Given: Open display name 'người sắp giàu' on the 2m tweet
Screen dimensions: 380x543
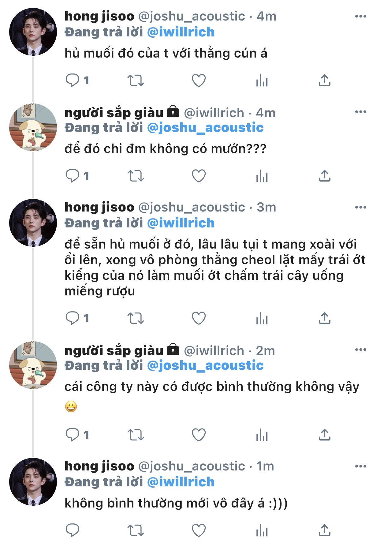Looking at the screenshot, I should point(114,350).
